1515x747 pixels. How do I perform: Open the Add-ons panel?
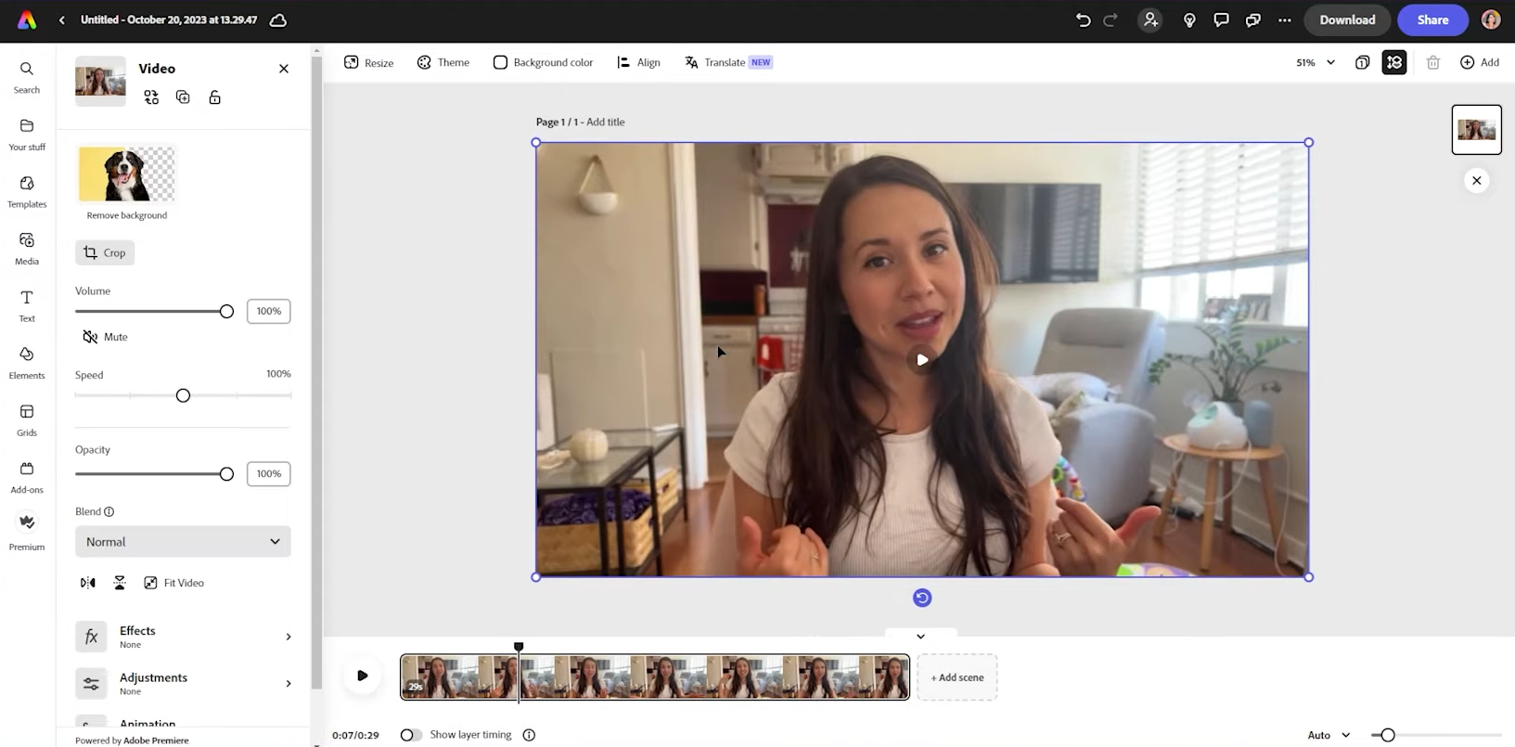[26, 477]
